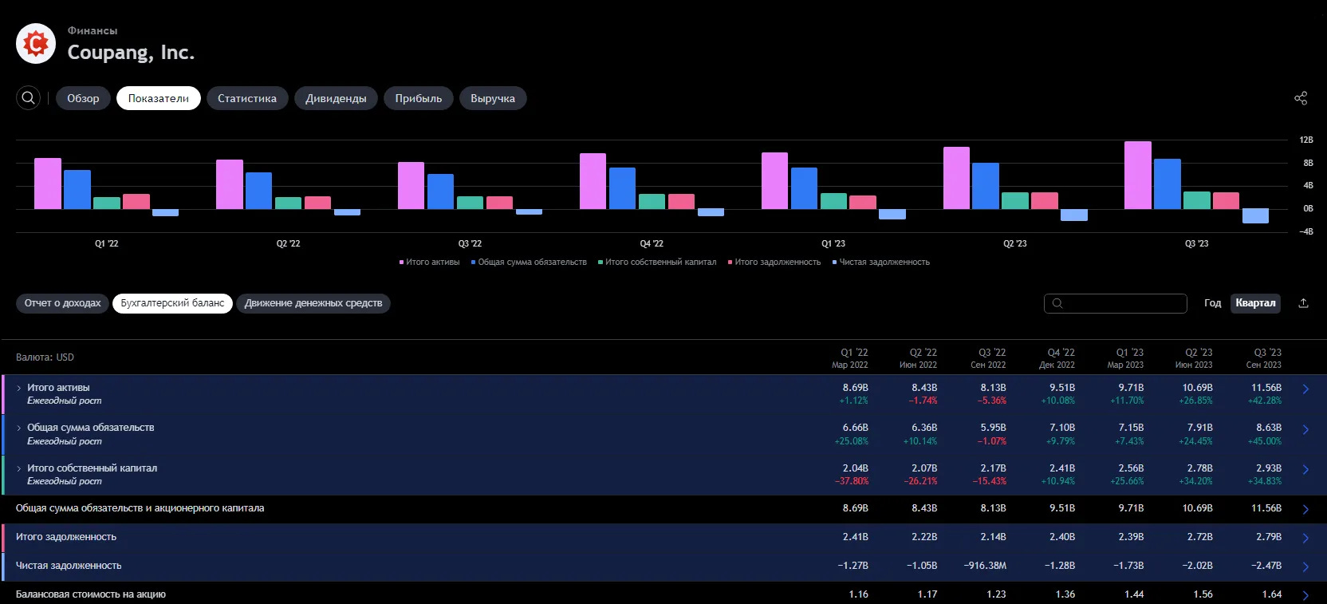Open arrow for обязательств и акционерного капитала row

[1305, 509]
